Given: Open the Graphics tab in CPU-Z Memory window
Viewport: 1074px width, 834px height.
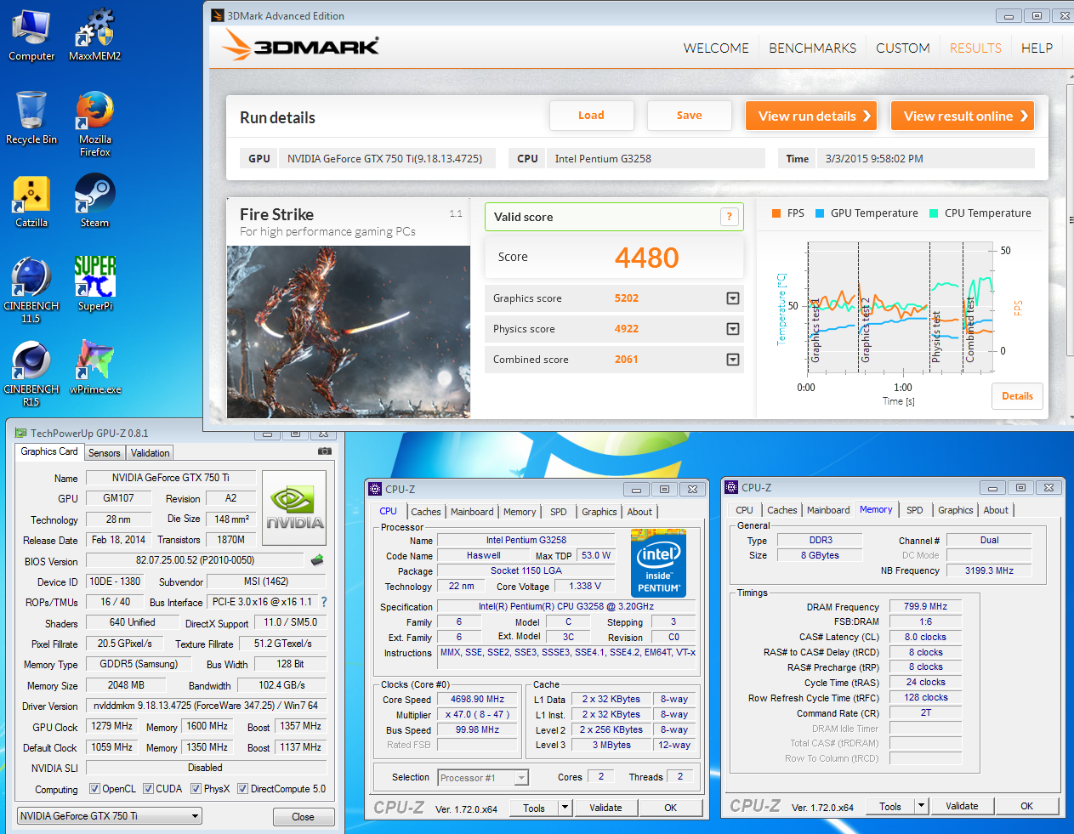Looking at the screenshot, I should [956, 510].
